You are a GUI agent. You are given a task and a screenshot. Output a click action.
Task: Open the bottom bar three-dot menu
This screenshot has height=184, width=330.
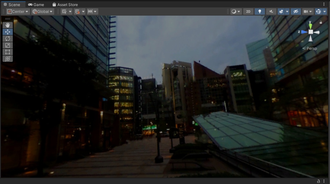click(324, 181)
